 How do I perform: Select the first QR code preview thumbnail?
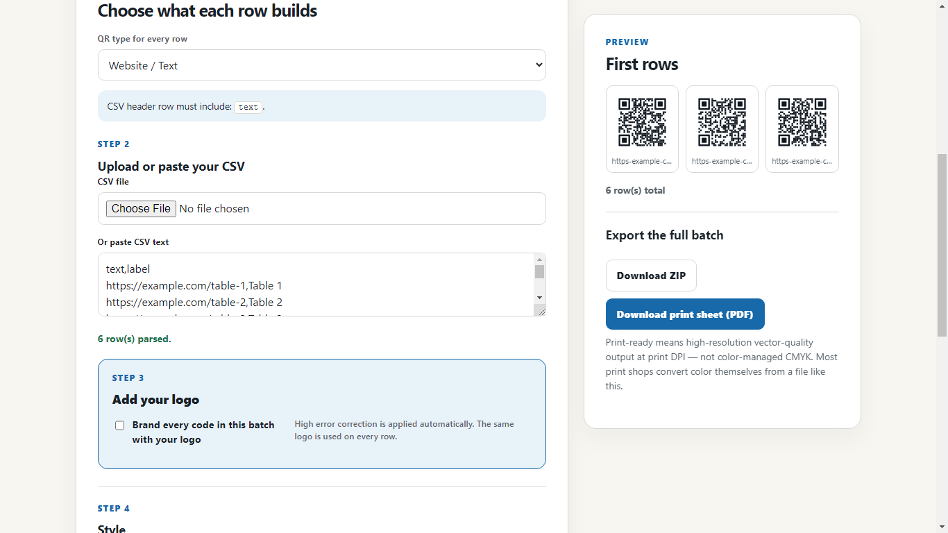(642, 129)
